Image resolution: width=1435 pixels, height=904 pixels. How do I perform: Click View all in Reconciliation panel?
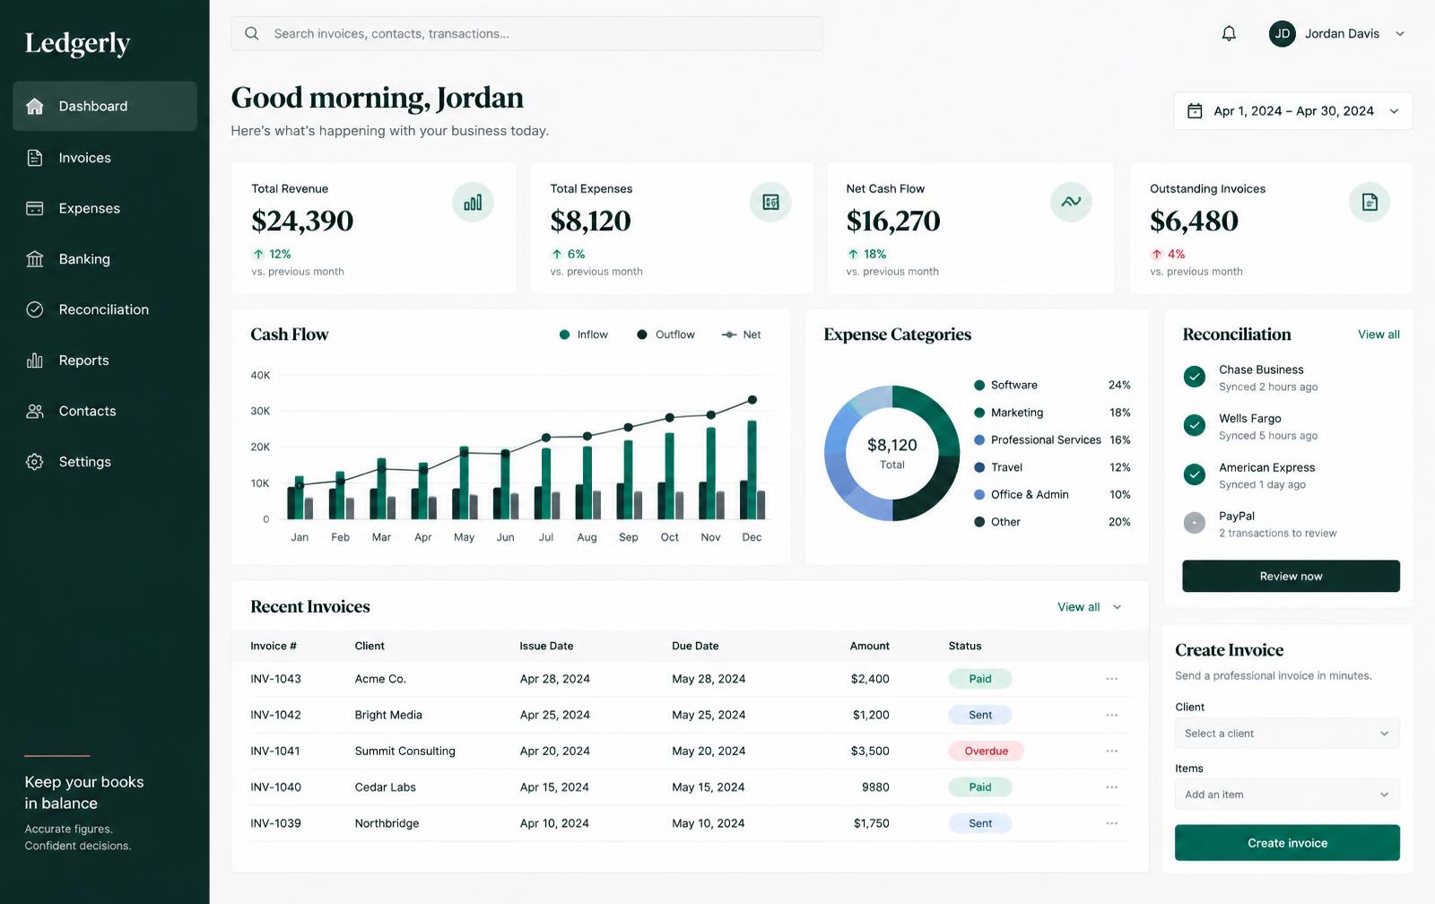pos(1378,335)
